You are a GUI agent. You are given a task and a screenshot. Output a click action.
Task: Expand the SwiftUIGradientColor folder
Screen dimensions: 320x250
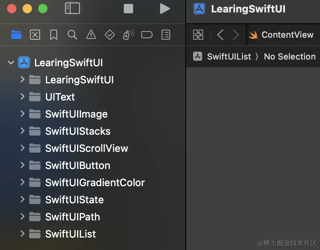point(23,182)
